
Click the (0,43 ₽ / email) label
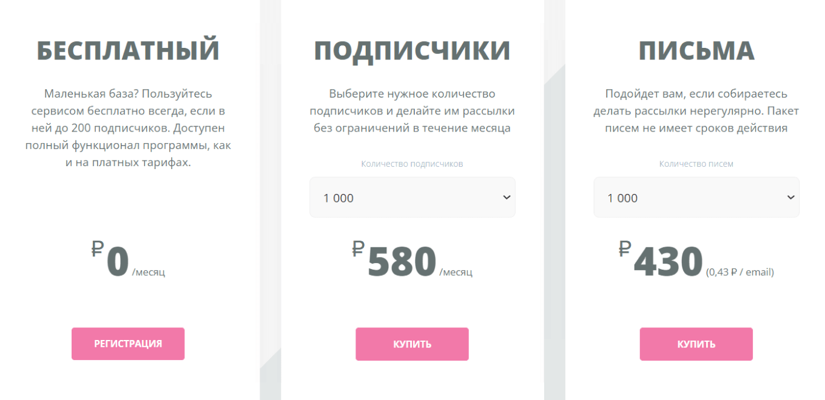coord(740,272)
